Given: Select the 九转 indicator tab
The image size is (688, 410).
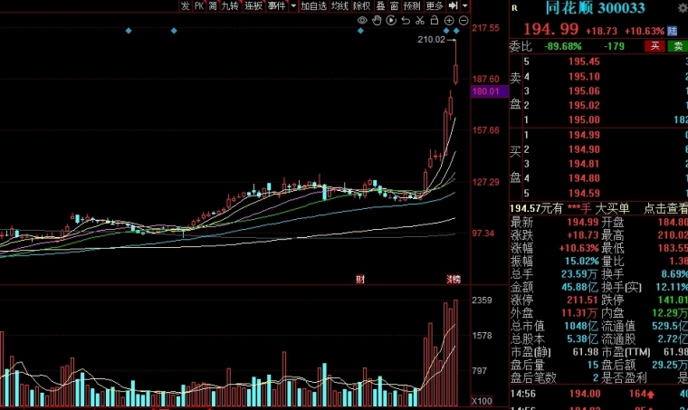Looking at the screenshot, I should [x=230, y=5].
